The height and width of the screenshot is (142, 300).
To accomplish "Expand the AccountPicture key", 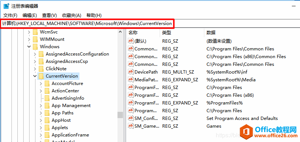I will point(41,84).
